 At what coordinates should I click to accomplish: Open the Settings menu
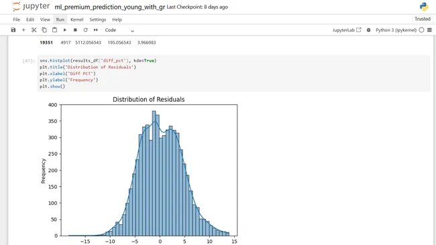click(98, 19)
